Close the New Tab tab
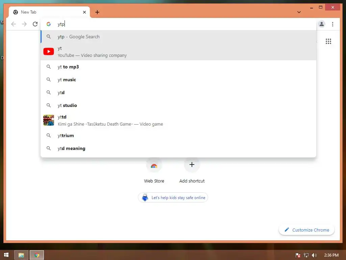 tap(84, 12)
